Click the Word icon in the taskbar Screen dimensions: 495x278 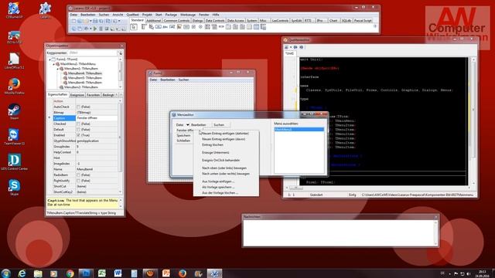pos(118,273)
